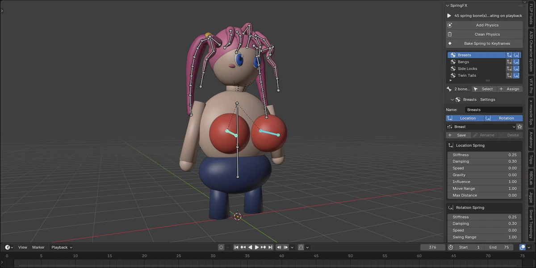Click the bone icon in the Breasts Settings header
The width and height of the screenshot is (536, 268).
coord(458,100)
